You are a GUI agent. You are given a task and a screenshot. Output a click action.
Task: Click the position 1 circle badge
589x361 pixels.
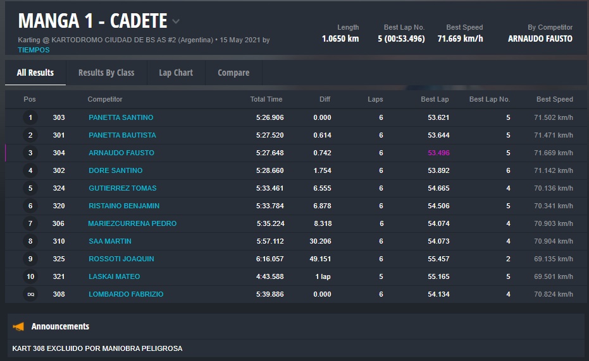pos(30,117)
